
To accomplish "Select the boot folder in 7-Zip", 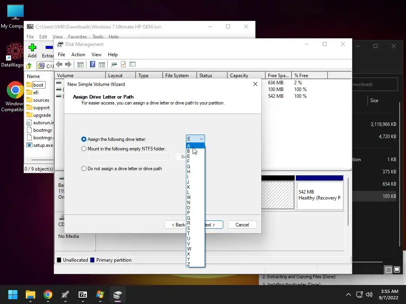I will tap(36, 85).
